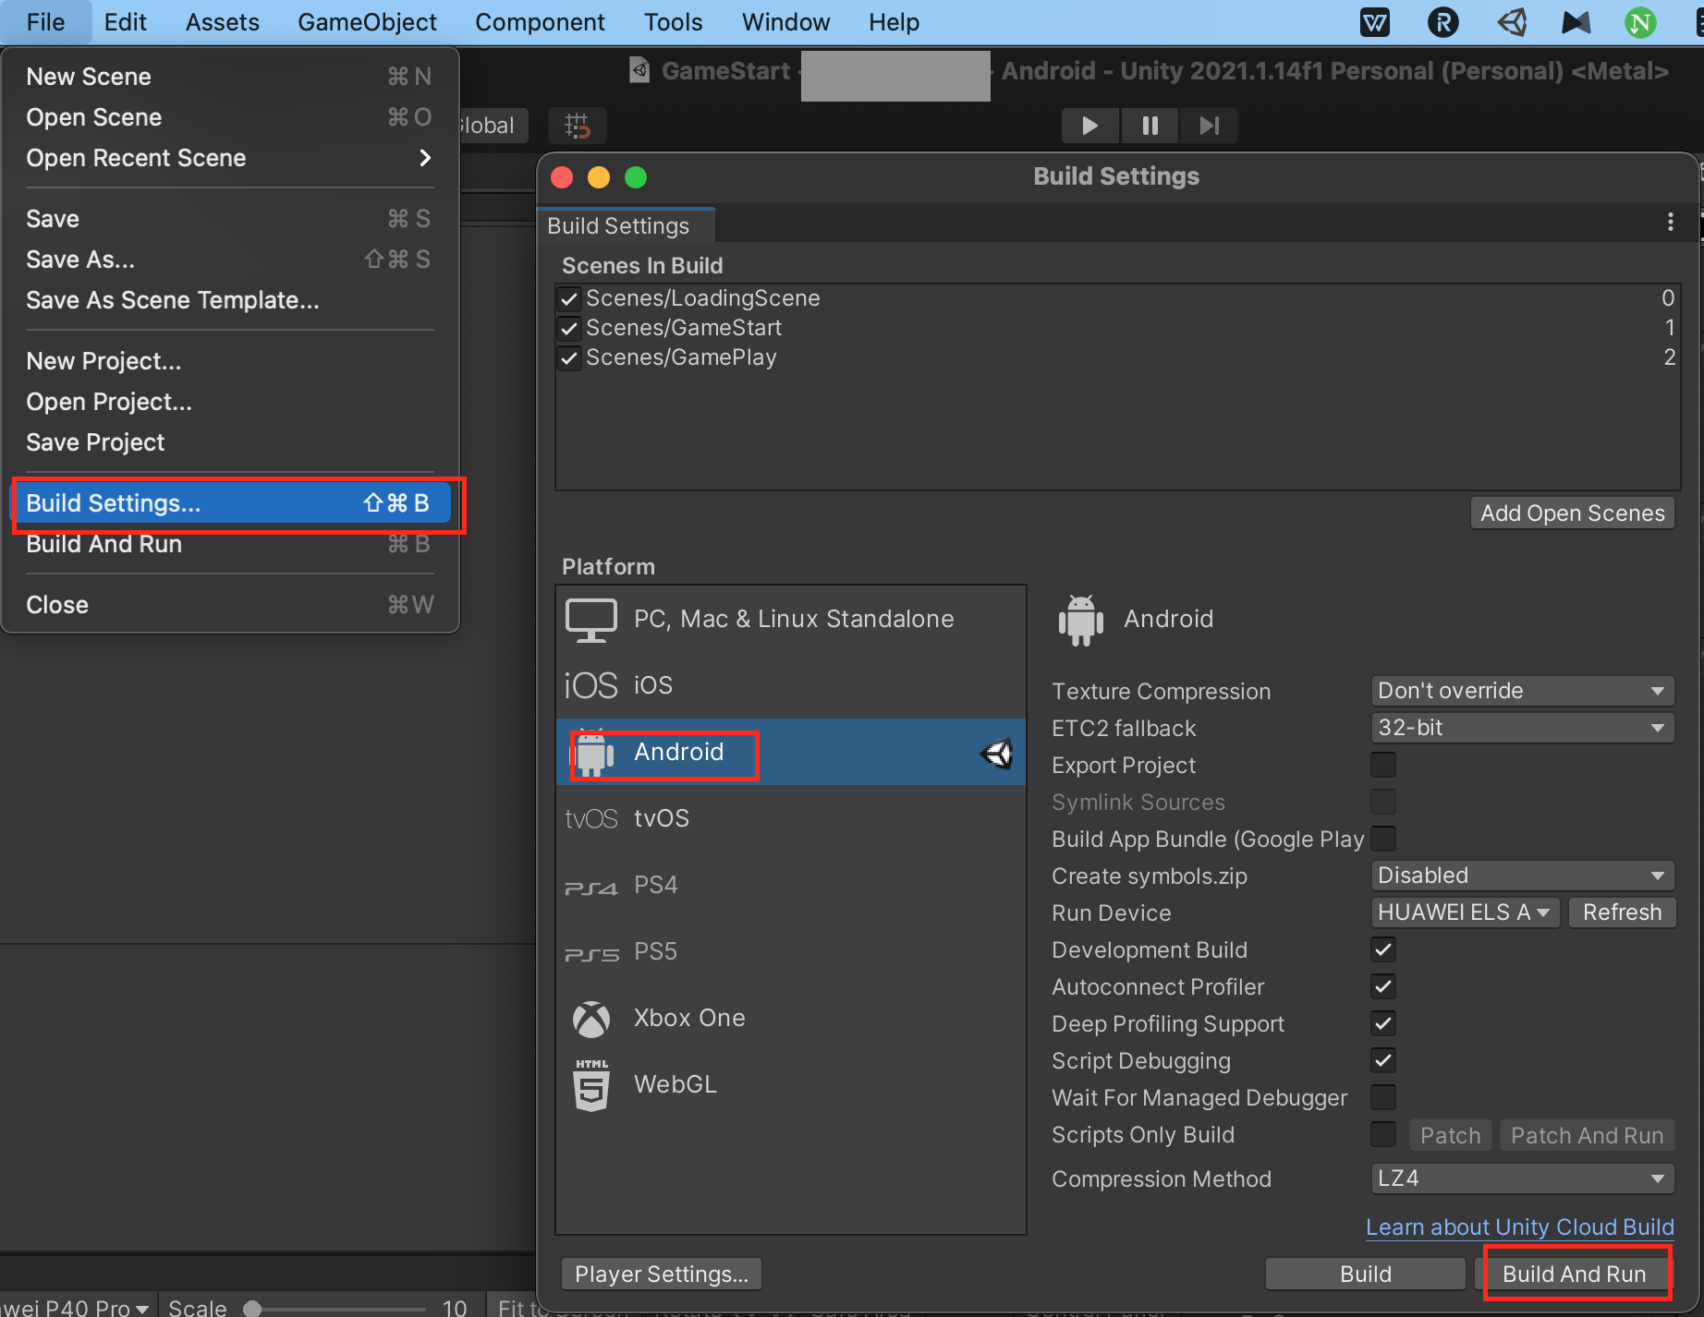Disable the Development Build checkbox
This screenshot has width=1704, height=1317.
1383,949
